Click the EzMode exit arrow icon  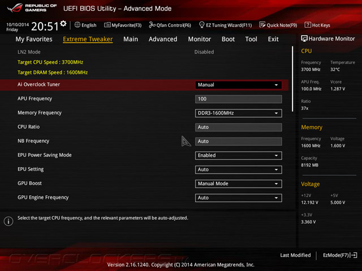pos(354,255)
